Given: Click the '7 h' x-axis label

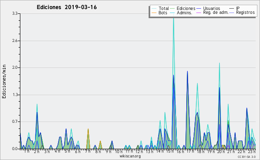Looking at the screenshot, I should pyautogui.click(x=88, y=151).
